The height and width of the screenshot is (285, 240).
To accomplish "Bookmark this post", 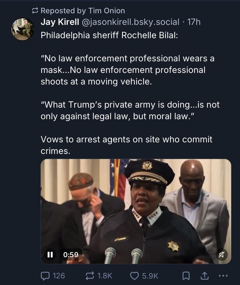I will (186, 276).
